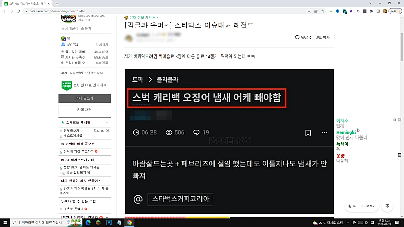The image size is (404, 227).
Task: Open the 통계 statistics link
Action: [x=86, y=28]
